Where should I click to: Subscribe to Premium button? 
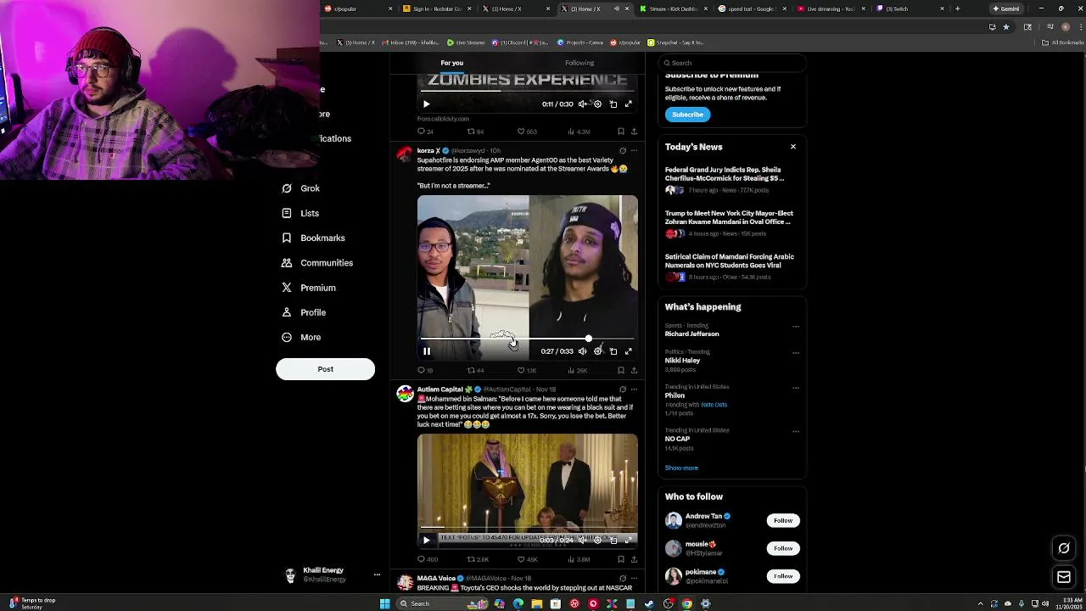coord(687,115)
